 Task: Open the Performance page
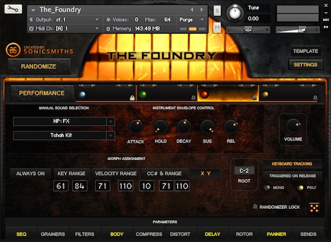point(42,93)
